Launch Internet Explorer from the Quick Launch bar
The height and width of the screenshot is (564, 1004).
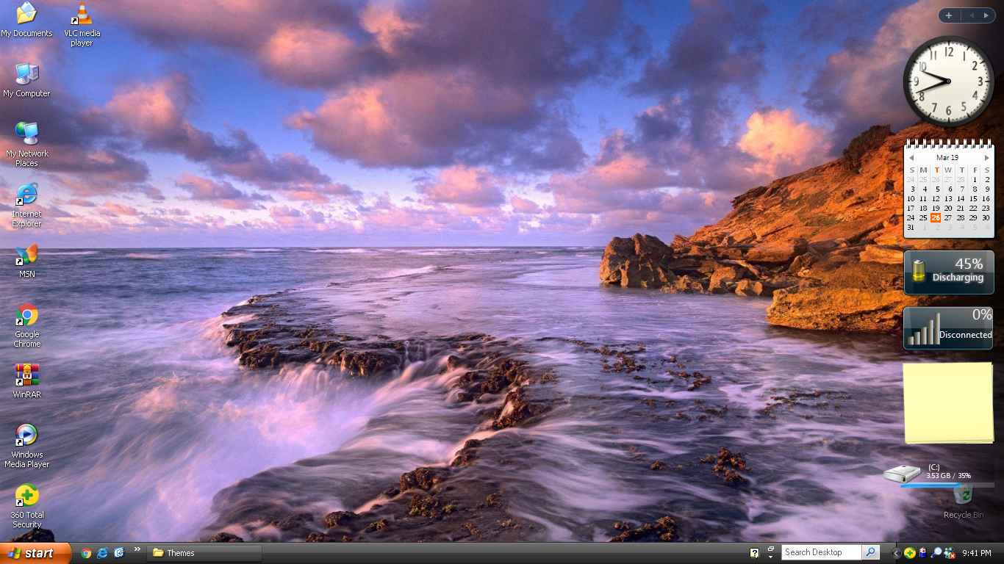pos(102,553)
